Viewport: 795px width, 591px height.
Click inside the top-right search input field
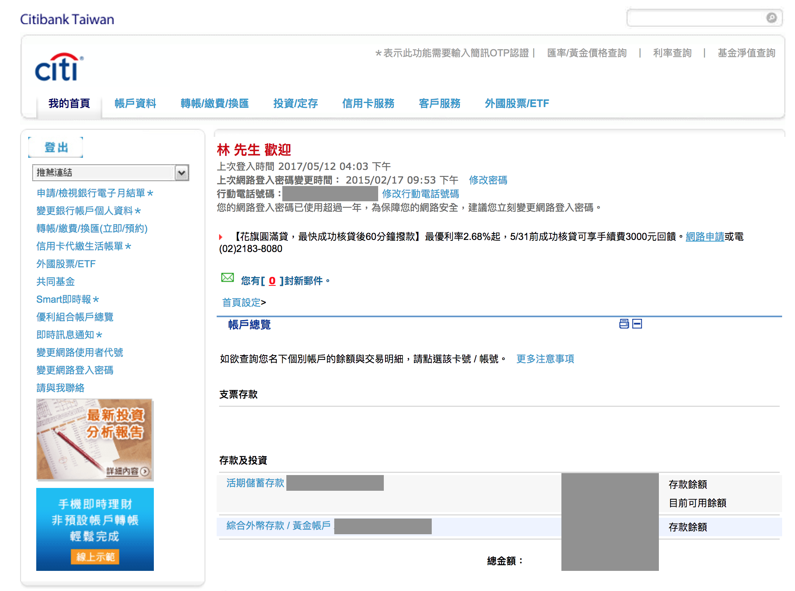click(701, 18)
